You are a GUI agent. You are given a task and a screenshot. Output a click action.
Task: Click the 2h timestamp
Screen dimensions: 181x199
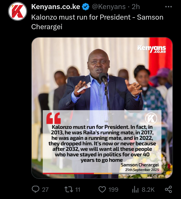click(x=135, y=7)
